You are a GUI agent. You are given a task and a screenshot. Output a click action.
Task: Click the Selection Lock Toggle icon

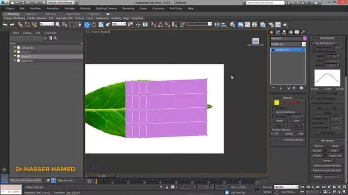[167, 187]
